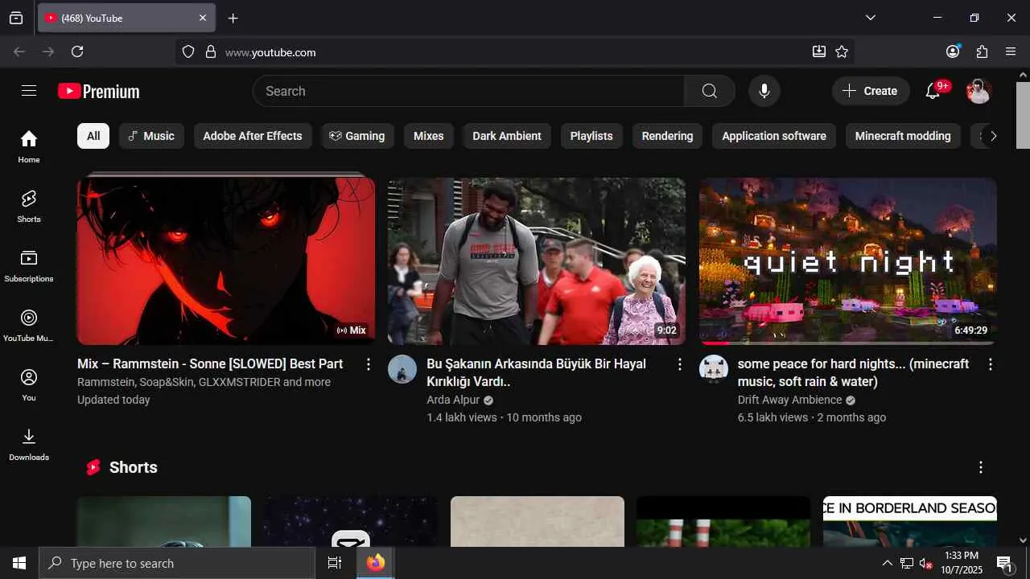Open Shorts in the sidebar
The height and width of the screenshot is (579, 1030).
[29, 206]
